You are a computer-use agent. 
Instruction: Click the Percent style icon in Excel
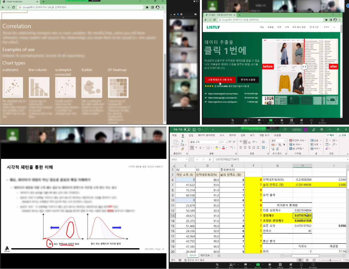point(280,145)
